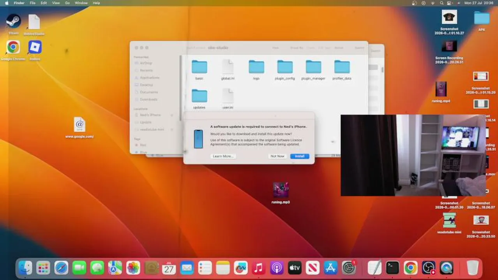Select the RobloxStudio desktop icon

(34, 24)
